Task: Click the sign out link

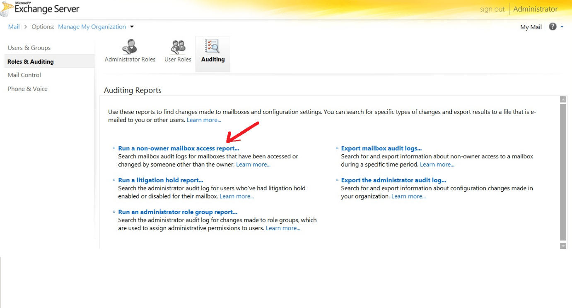Action: 492,9
